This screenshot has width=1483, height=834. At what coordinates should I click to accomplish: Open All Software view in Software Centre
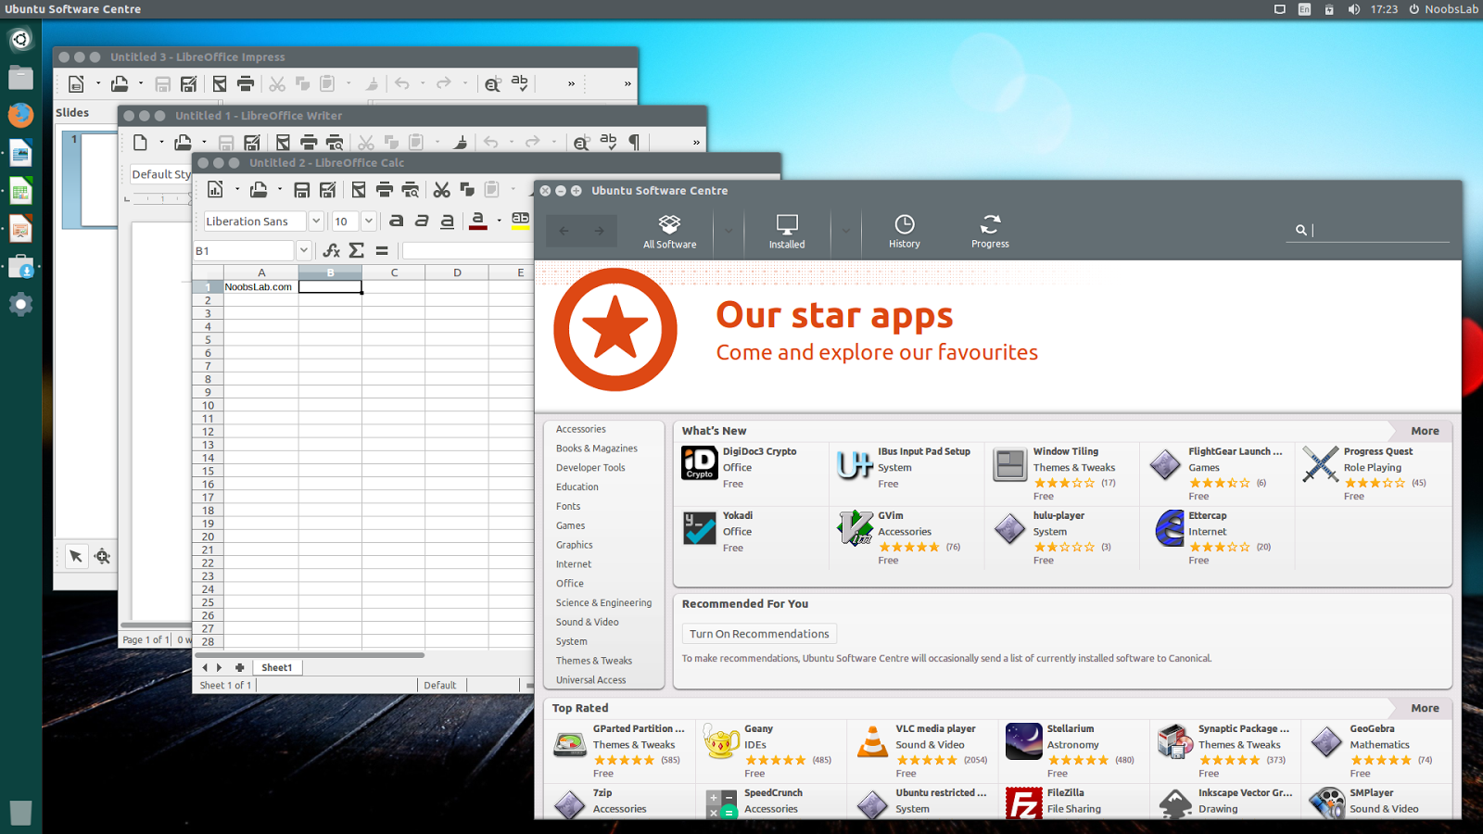670,231
